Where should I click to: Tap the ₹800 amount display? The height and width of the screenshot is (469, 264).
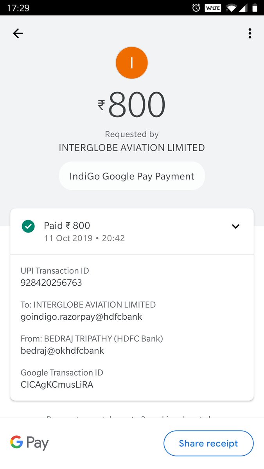[132, 105]
